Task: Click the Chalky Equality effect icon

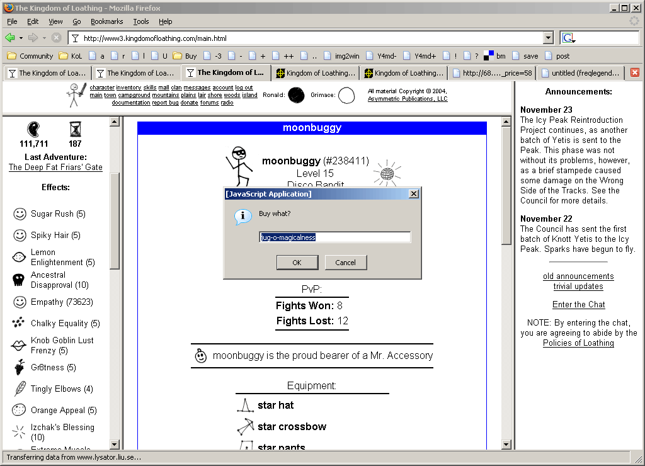Action: (x=18, y=323)
